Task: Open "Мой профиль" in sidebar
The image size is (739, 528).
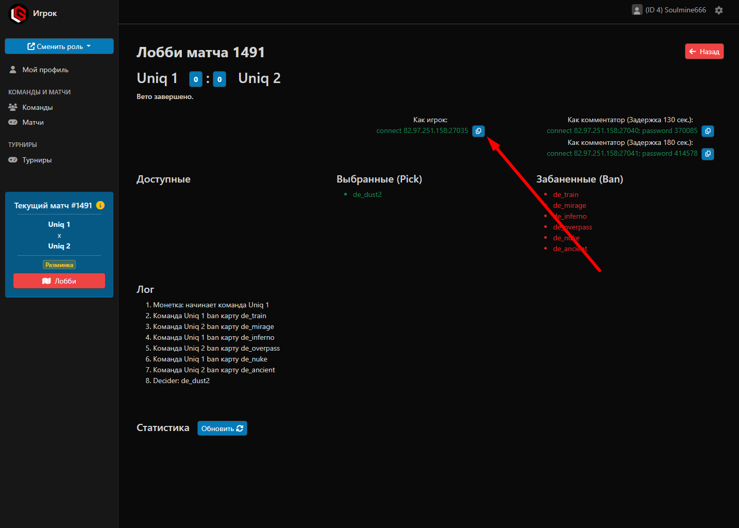Action: point(45,70)
